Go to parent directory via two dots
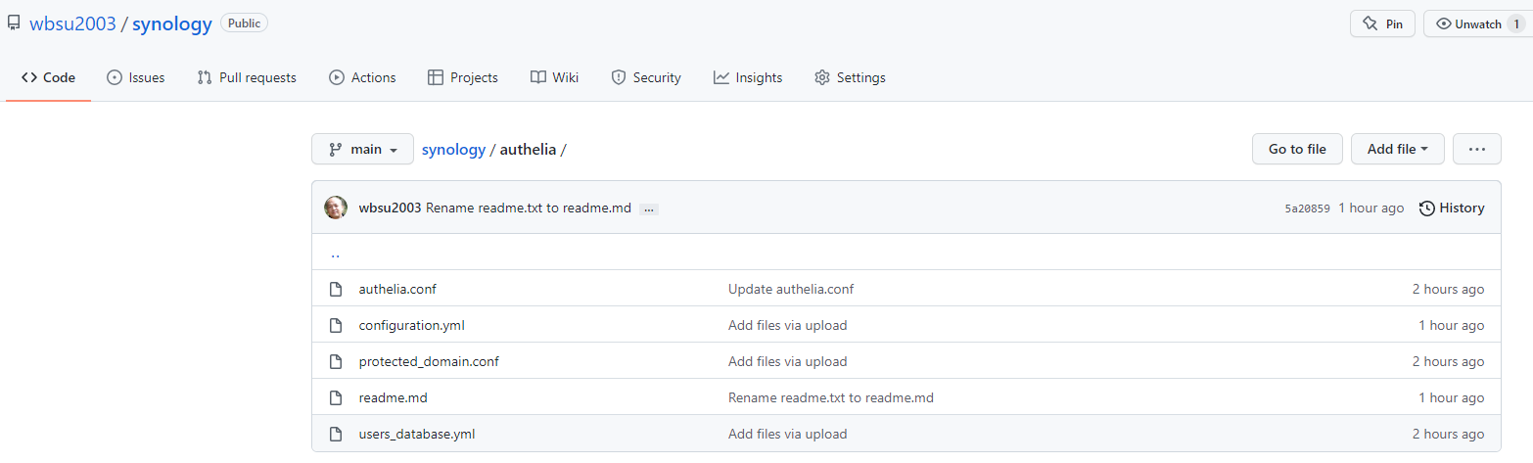The image size is (1533, 463). (335, 253)
